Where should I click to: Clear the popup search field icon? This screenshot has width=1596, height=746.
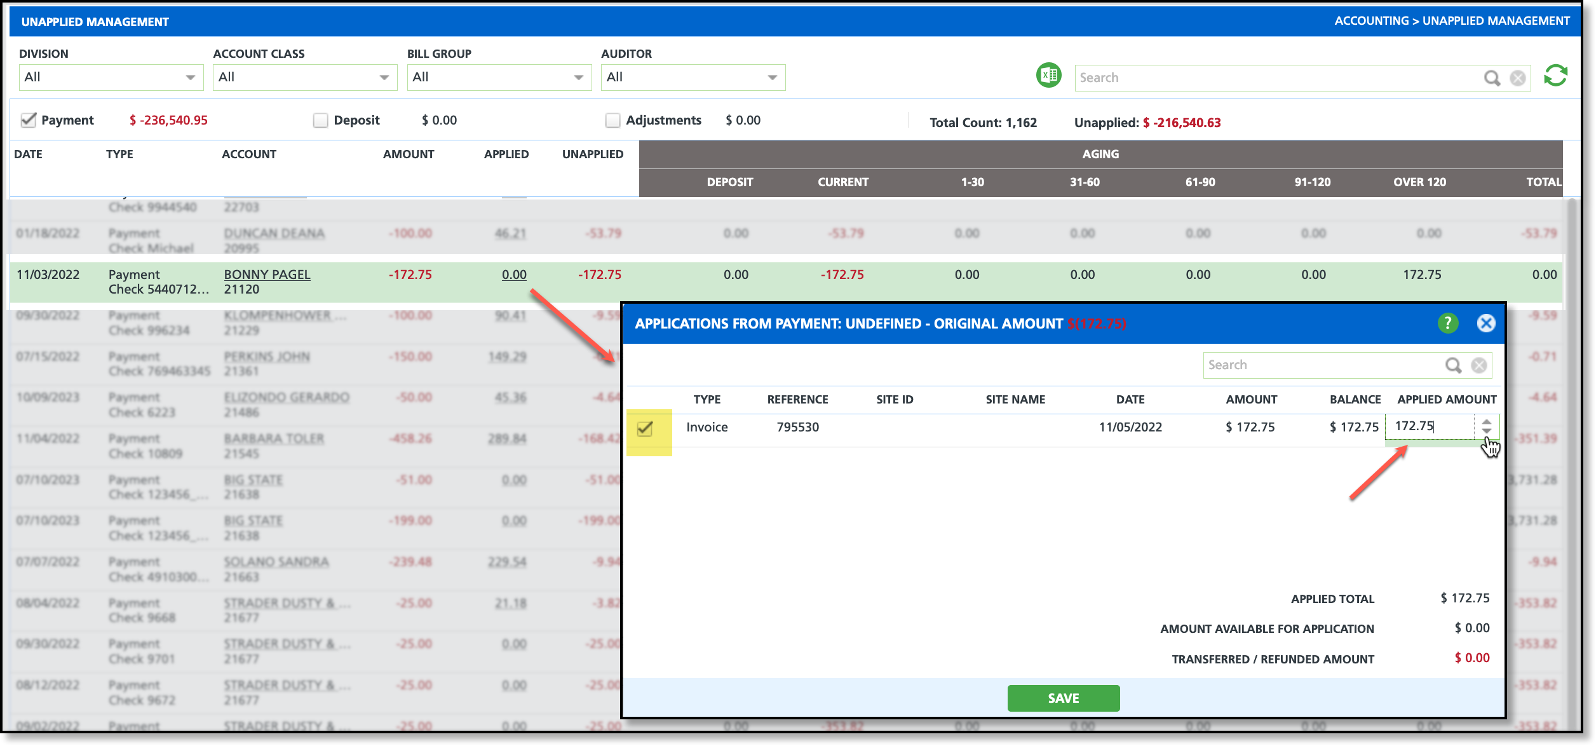[1479, 365]
